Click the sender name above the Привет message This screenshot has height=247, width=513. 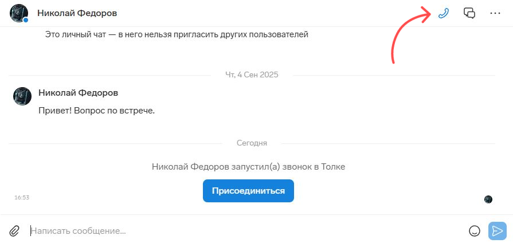[x=79, y=93]
